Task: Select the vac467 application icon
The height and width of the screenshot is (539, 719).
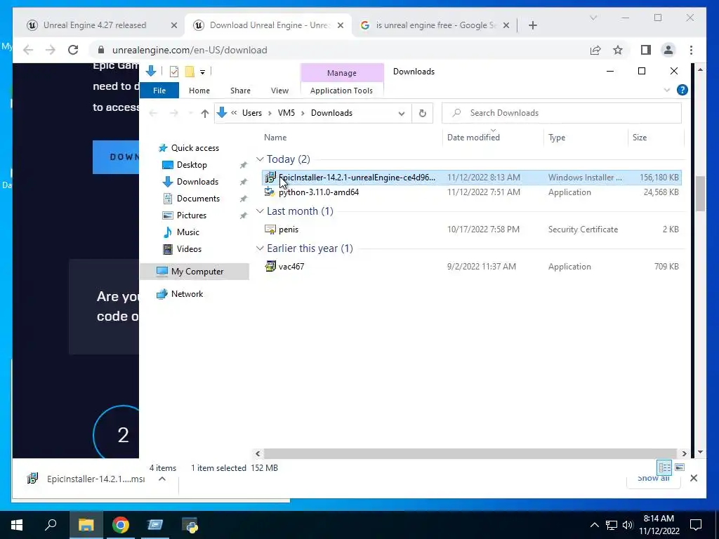Action: pyautogui.click(x=270, y=266)
